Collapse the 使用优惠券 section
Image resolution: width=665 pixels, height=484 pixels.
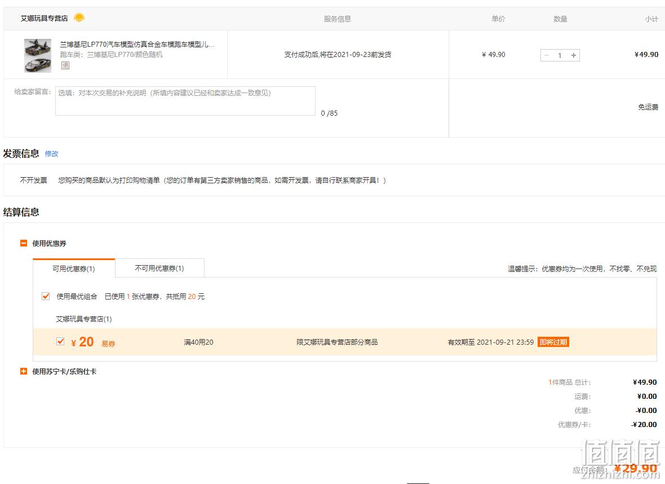24,243
